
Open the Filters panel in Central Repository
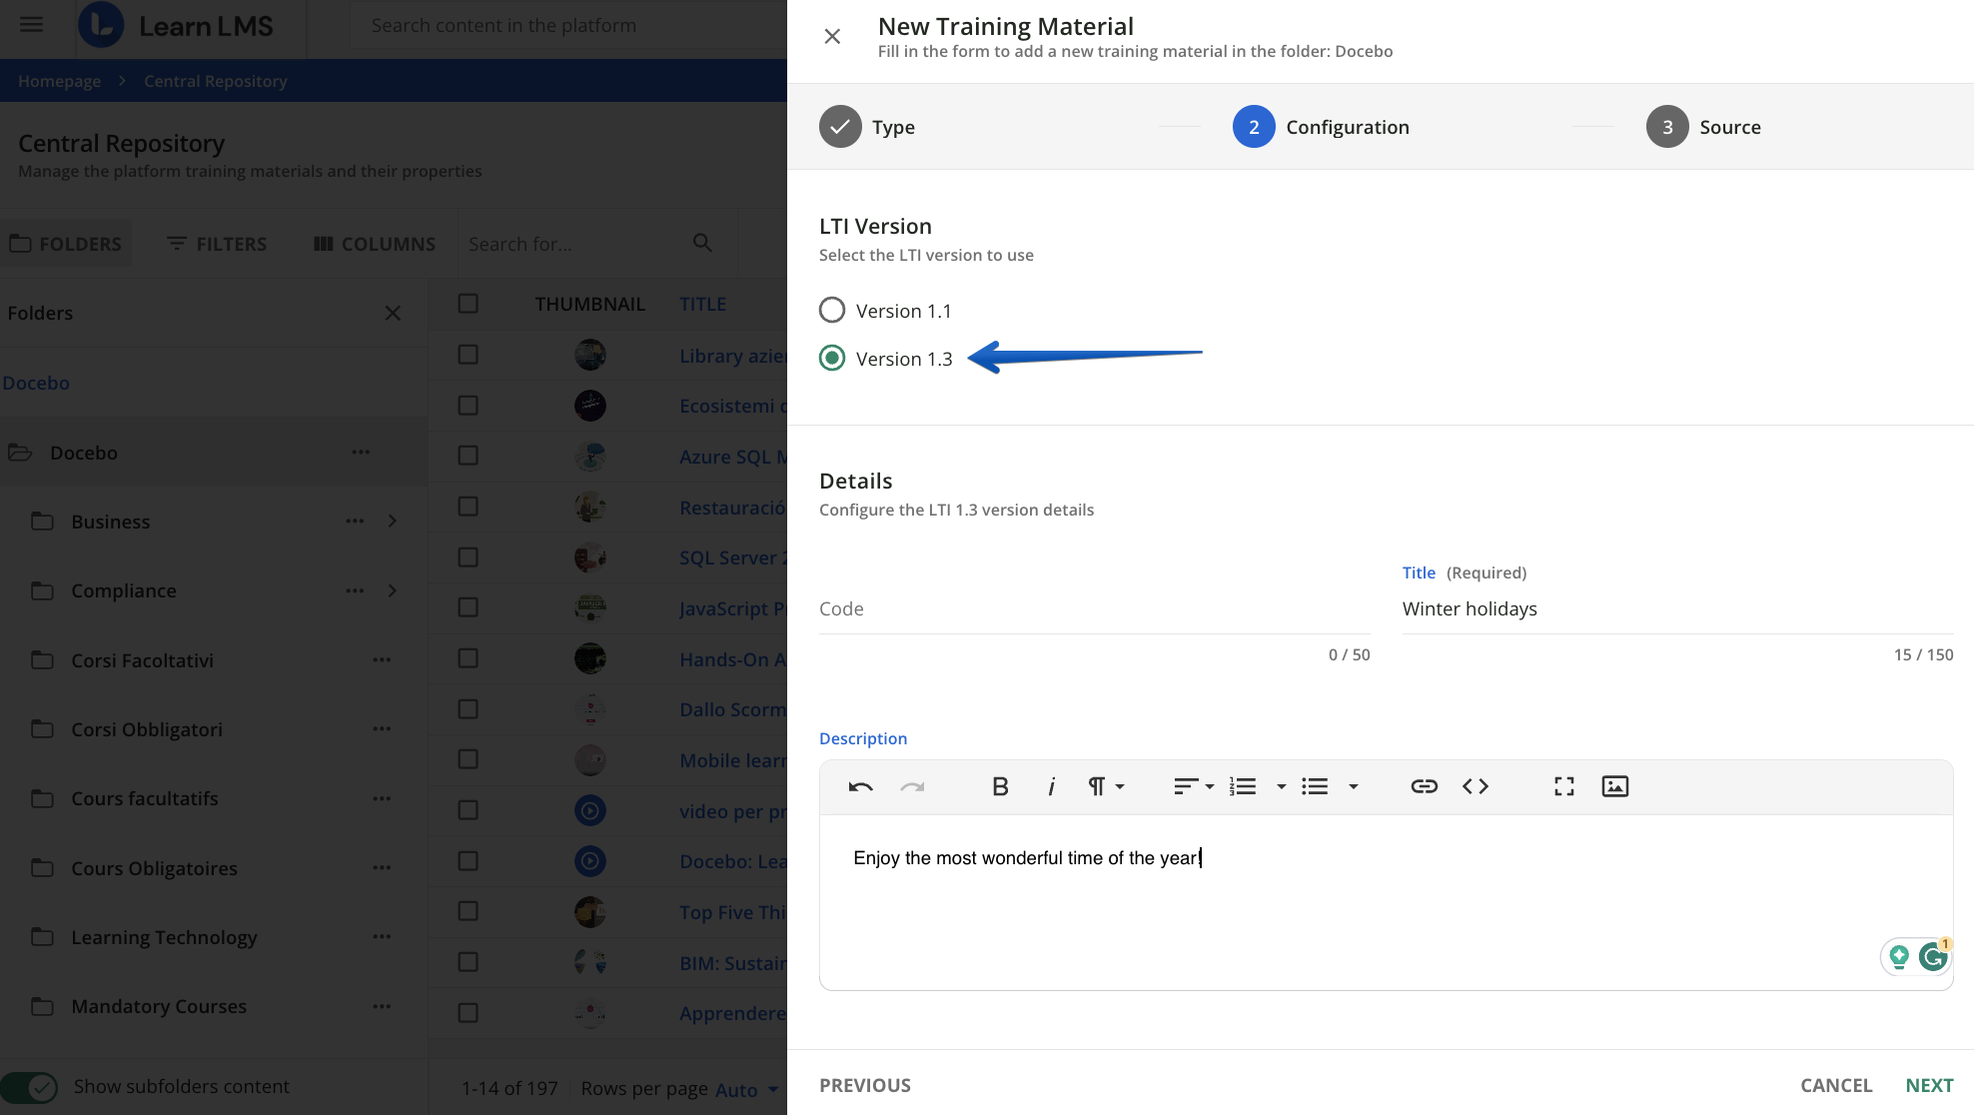coord(216,243)
